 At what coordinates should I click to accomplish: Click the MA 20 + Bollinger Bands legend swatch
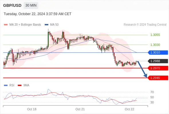(6, 25)
